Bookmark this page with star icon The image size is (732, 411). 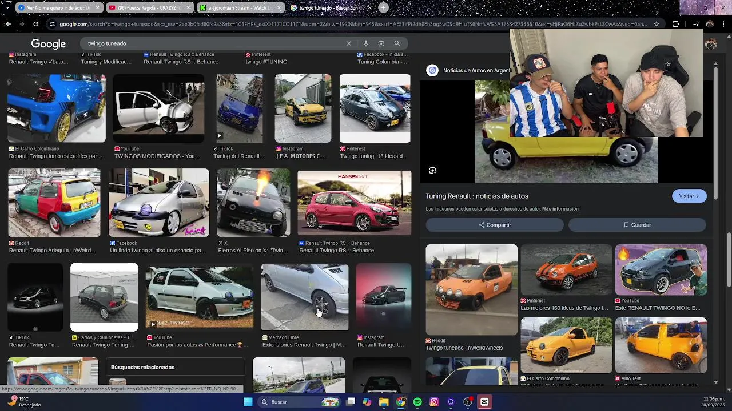tap(657, 24)
